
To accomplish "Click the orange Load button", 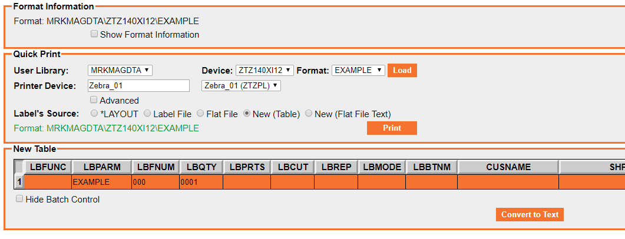I will (x=402, y=71).
